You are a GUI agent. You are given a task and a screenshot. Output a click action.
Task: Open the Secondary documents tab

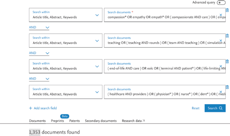tap(101, 121)
